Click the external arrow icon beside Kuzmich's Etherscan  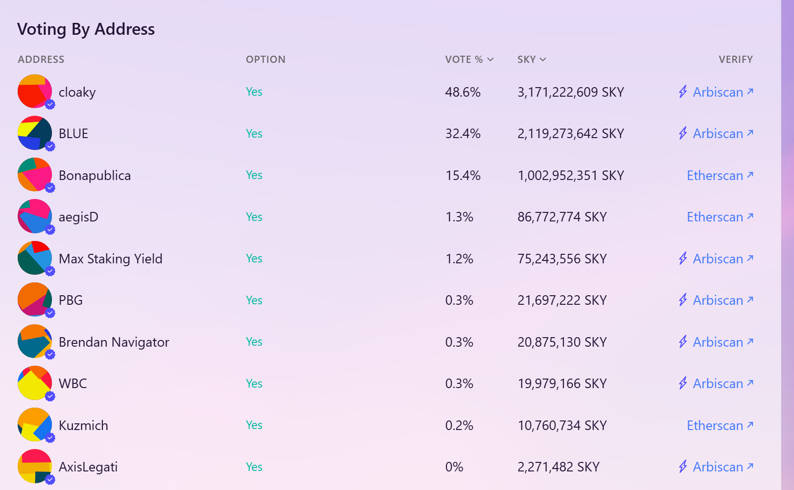(750, 424)
